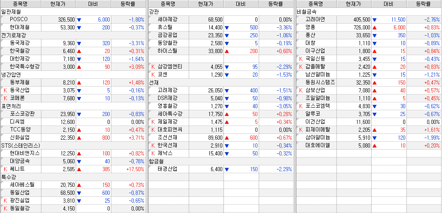The height and width of the screenshot is (213, 442).
Task: Select the 알루코 stock
Action: pyautogui.click(x=312, y=114)
